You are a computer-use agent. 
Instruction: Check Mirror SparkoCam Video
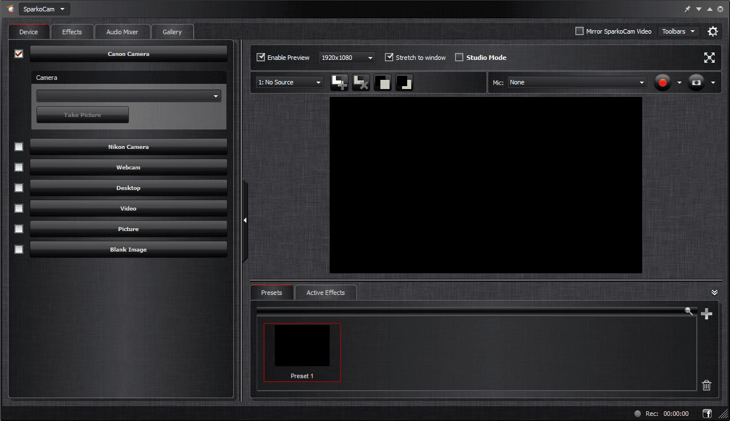(579, 31)
